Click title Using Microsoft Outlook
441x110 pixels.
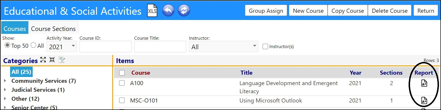pos(271,101)
